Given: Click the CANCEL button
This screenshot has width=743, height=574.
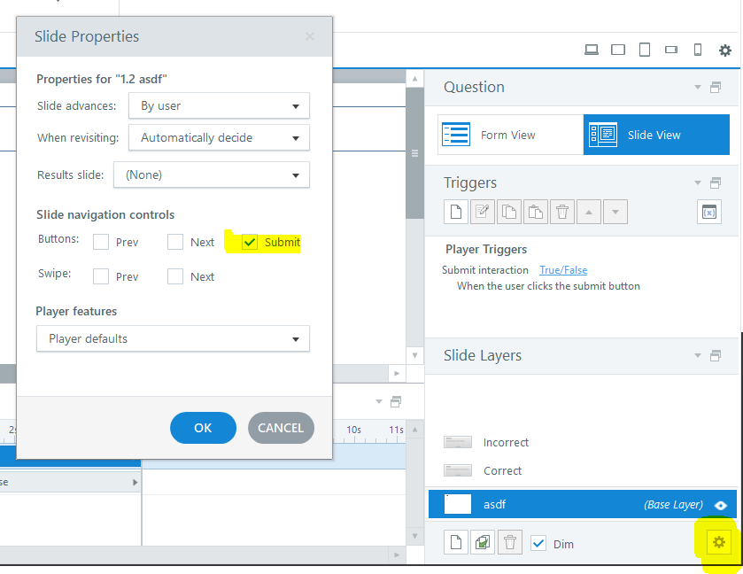Looking at the screenshot, I should pos(281,428).
